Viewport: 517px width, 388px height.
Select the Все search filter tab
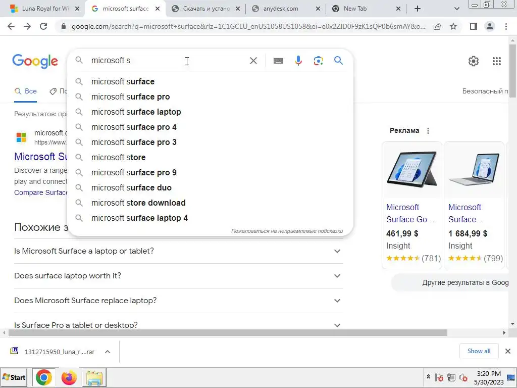coord(25,91)
